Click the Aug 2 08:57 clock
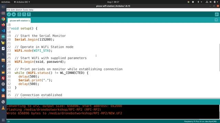This screenshot has width=220, height=123. pos(113,2)
